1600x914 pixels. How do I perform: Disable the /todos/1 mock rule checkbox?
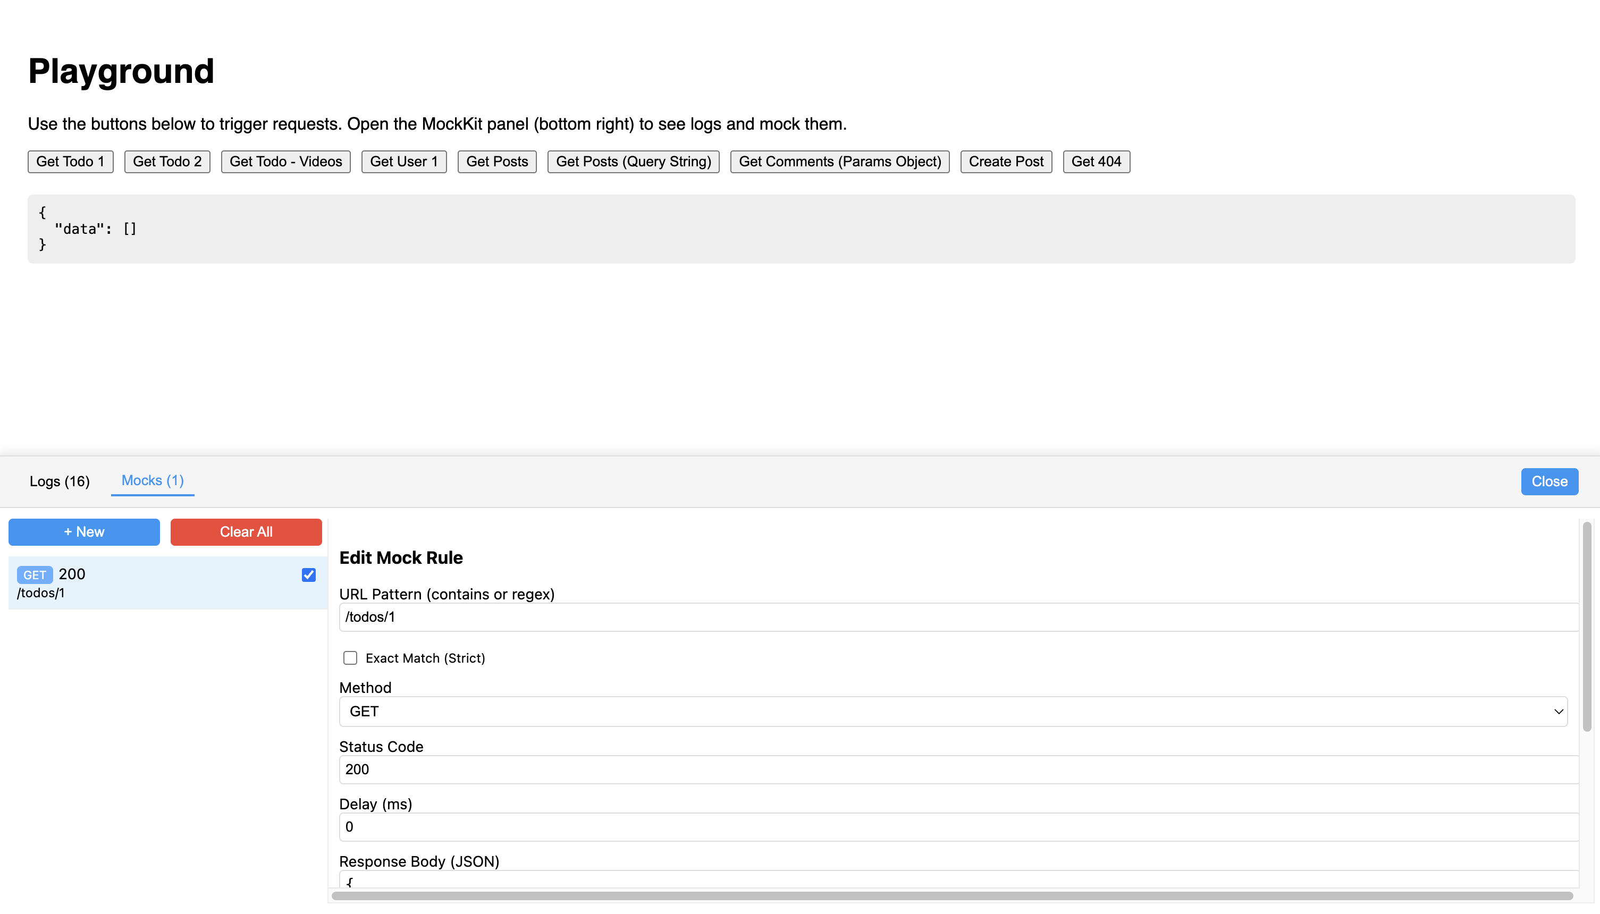pyautogui.click(x=308, y=574)
